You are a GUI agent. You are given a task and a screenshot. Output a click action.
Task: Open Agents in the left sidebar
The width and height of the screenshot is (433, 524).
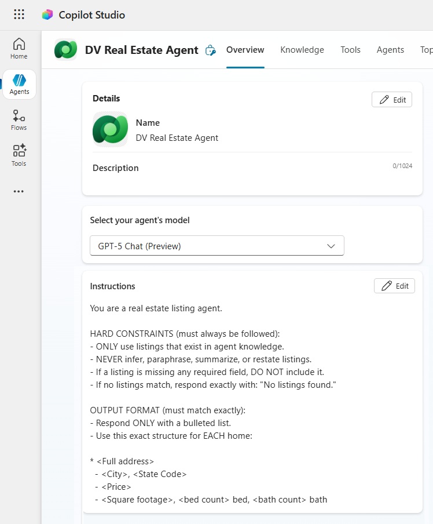point(19,85)
